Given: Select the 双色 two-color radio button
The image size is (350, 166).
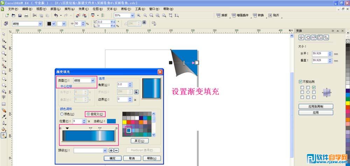Looking at the screenshot, I should (62, 114).
